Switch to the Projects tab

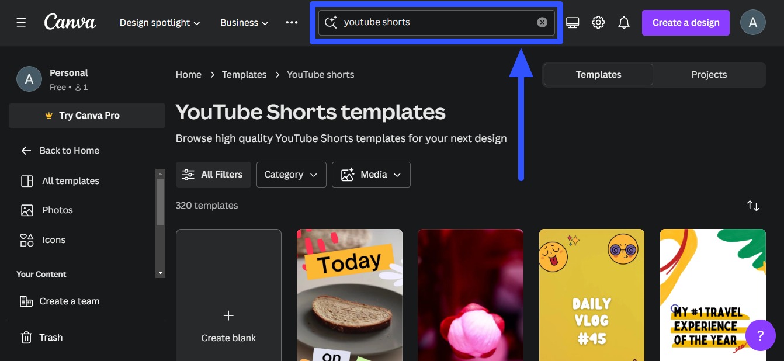pyautogui.click(x=709, y=74)
